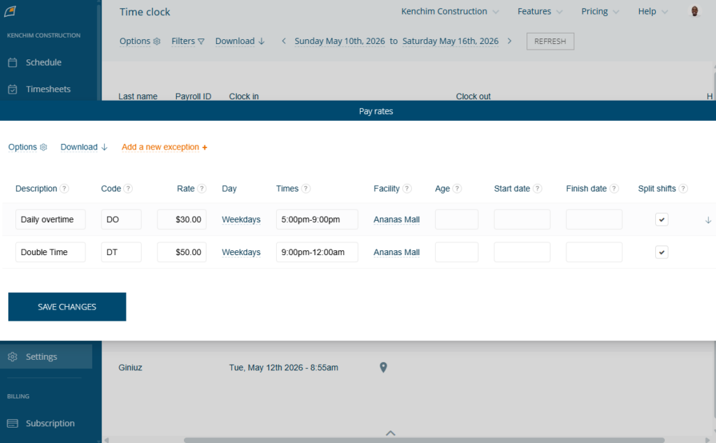Click the horizontal scrollbar at the bottom
The image size is (716, 443).
pyautogui.click(x=424, y=440)
